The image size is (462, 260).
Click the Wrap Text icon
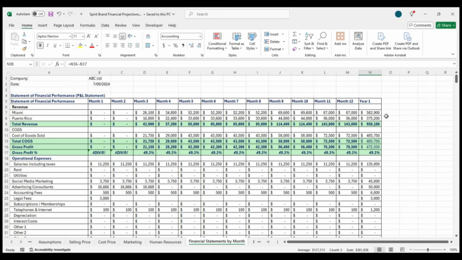(x=148, y=36)
